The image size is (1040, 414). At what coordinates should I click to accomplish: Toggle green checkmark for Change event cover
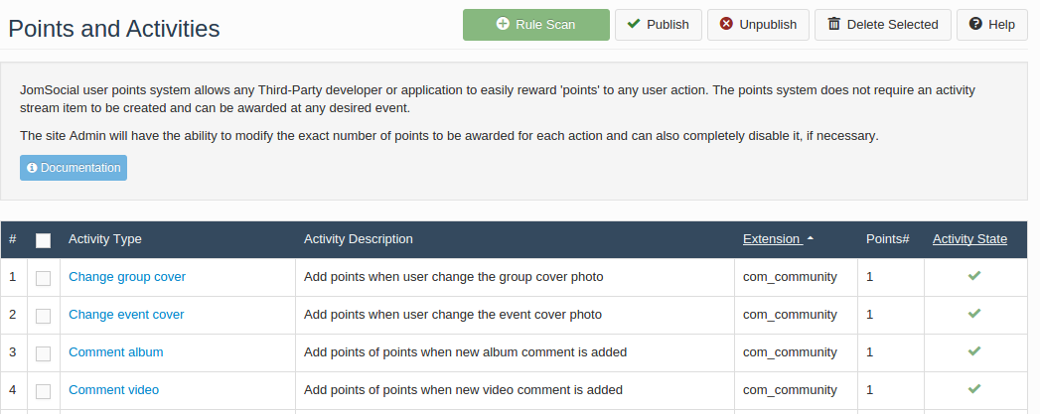(974, 314)
